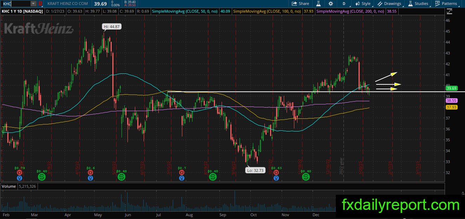Click the late August $0.40 dividend icon

(x=213, y=176)
